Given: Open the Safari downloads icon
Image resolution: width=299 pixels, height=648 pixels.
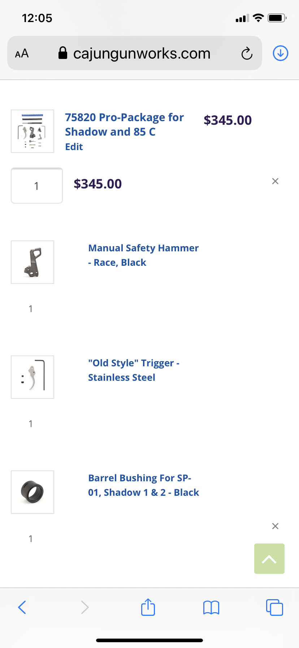Looking at the screenshot, I should pos(281,53).
